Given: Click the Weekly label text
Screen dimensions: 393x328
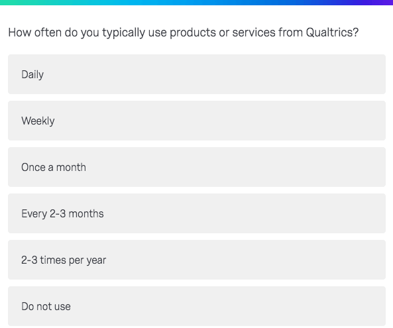Looking at the screenshot, I should click(x=38, y=121).
